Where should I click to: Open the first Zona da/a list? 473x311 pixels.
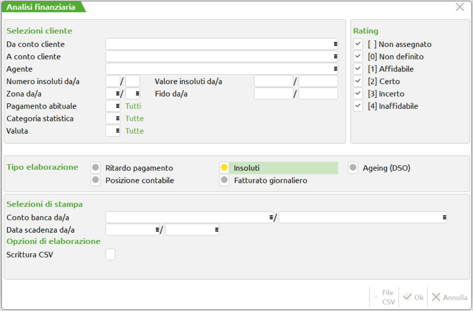tap(117, 94)
